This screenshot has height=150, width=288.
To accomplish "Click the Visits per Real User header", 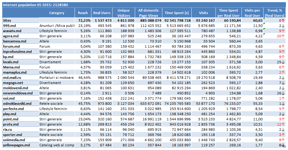I will click(252, 13).
